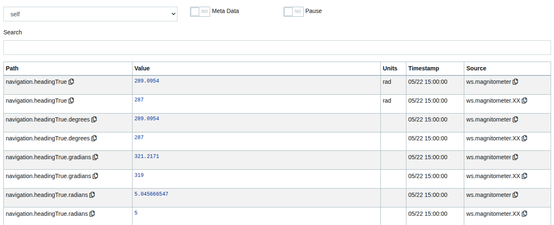Copy source icon for radians 5.045666547 row
554x225 pixels.
pyautogui.click(x=515, y=195)
